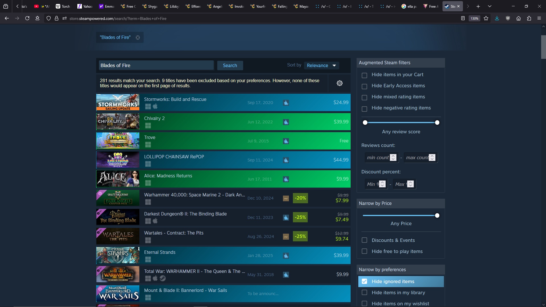
Task: Bookmark this page with star icon
Action: click(x=486, y=18)
